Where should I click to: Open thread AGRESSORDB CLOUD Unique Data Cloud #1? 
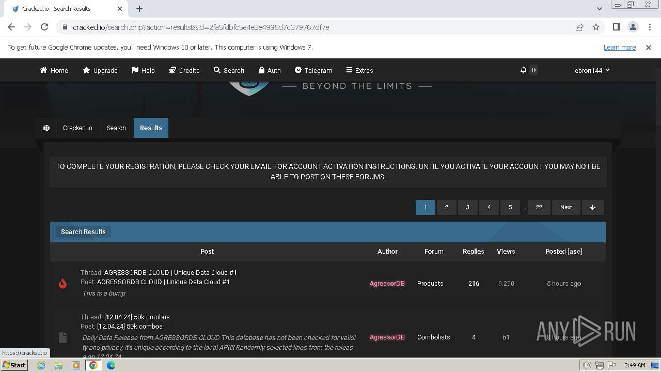coord(170,272)
